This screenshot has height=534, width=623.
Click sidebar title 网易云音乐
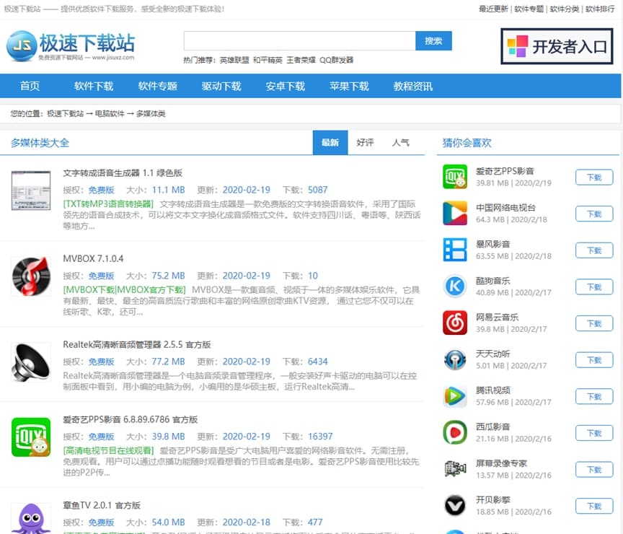pyautogui.click(x=497, y=318)
